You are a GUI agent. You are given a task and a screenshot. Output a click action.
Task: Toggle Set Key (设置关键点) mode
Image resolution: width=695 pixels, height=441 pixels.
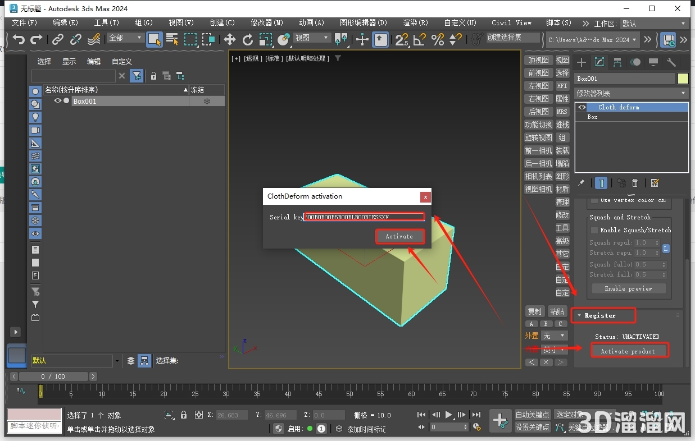pyautogui.click(x=533, y=427)
